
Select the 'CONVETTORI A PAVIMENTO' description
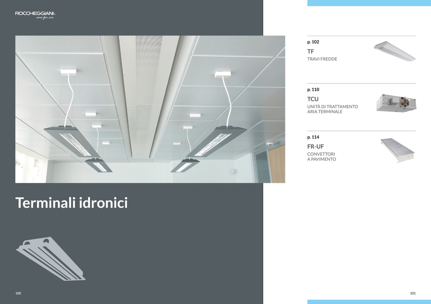321,157
